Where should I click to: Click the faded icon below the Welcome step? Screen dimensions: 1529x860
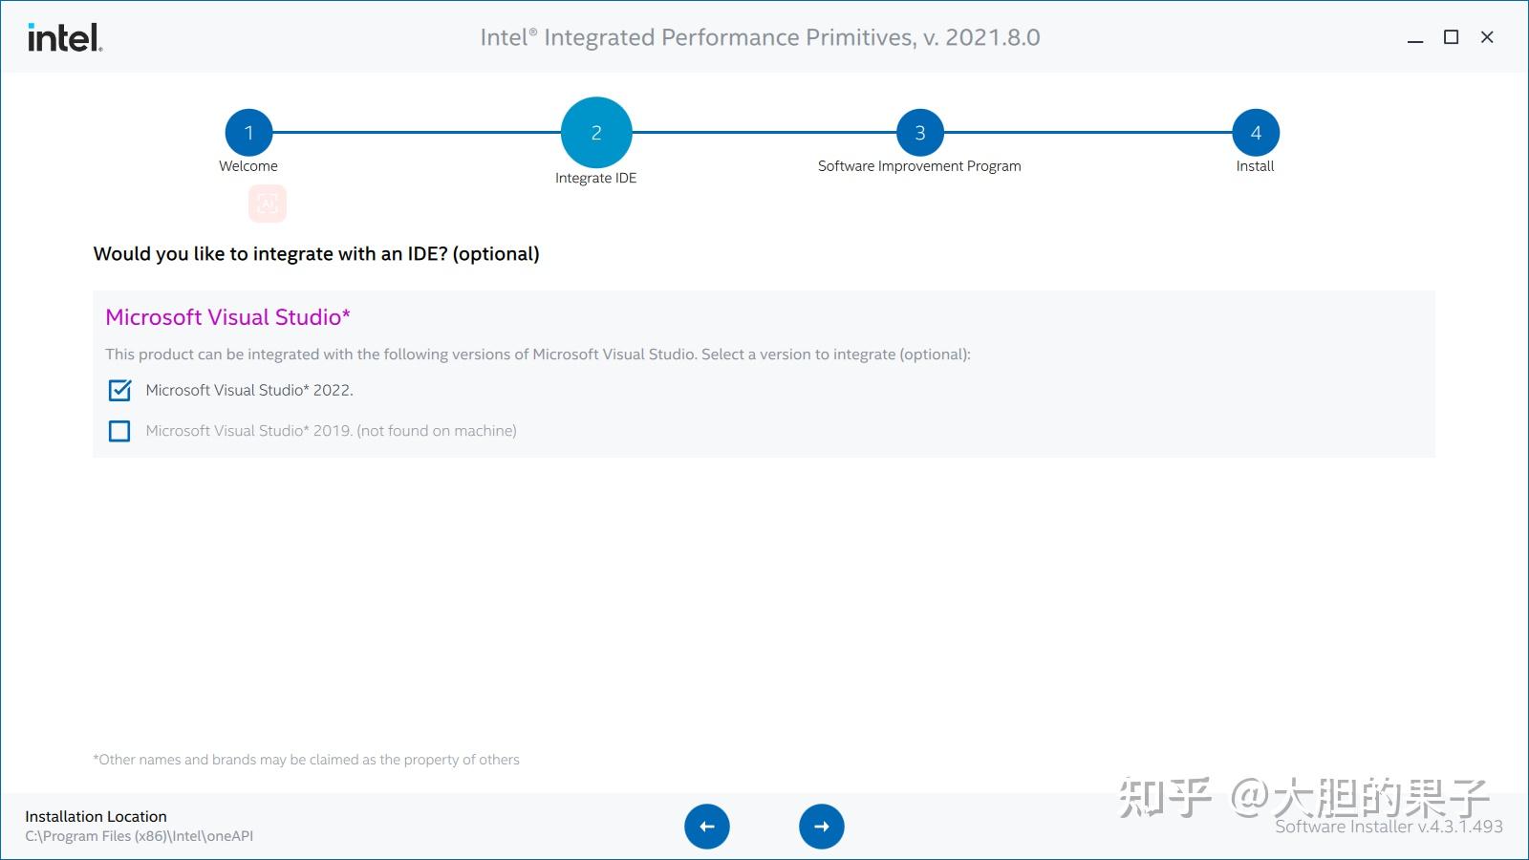click(268, 203)
